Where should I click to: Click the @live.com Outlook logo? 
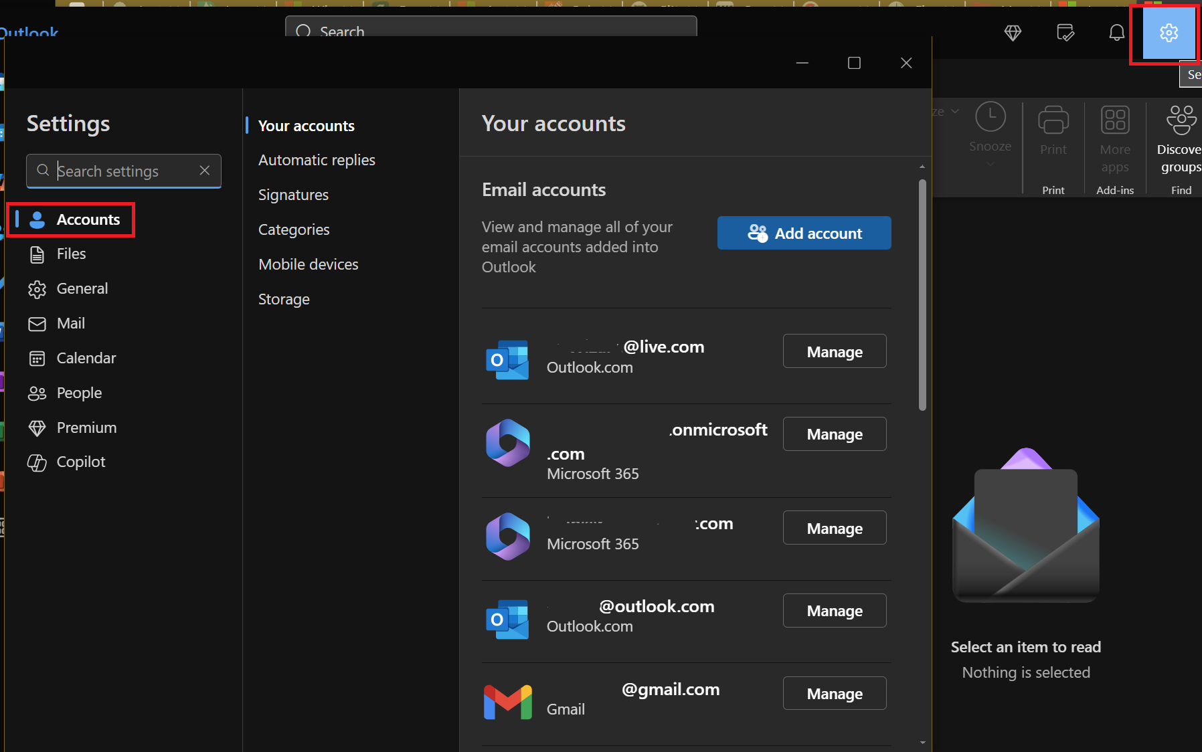click(x=507, y=359)
